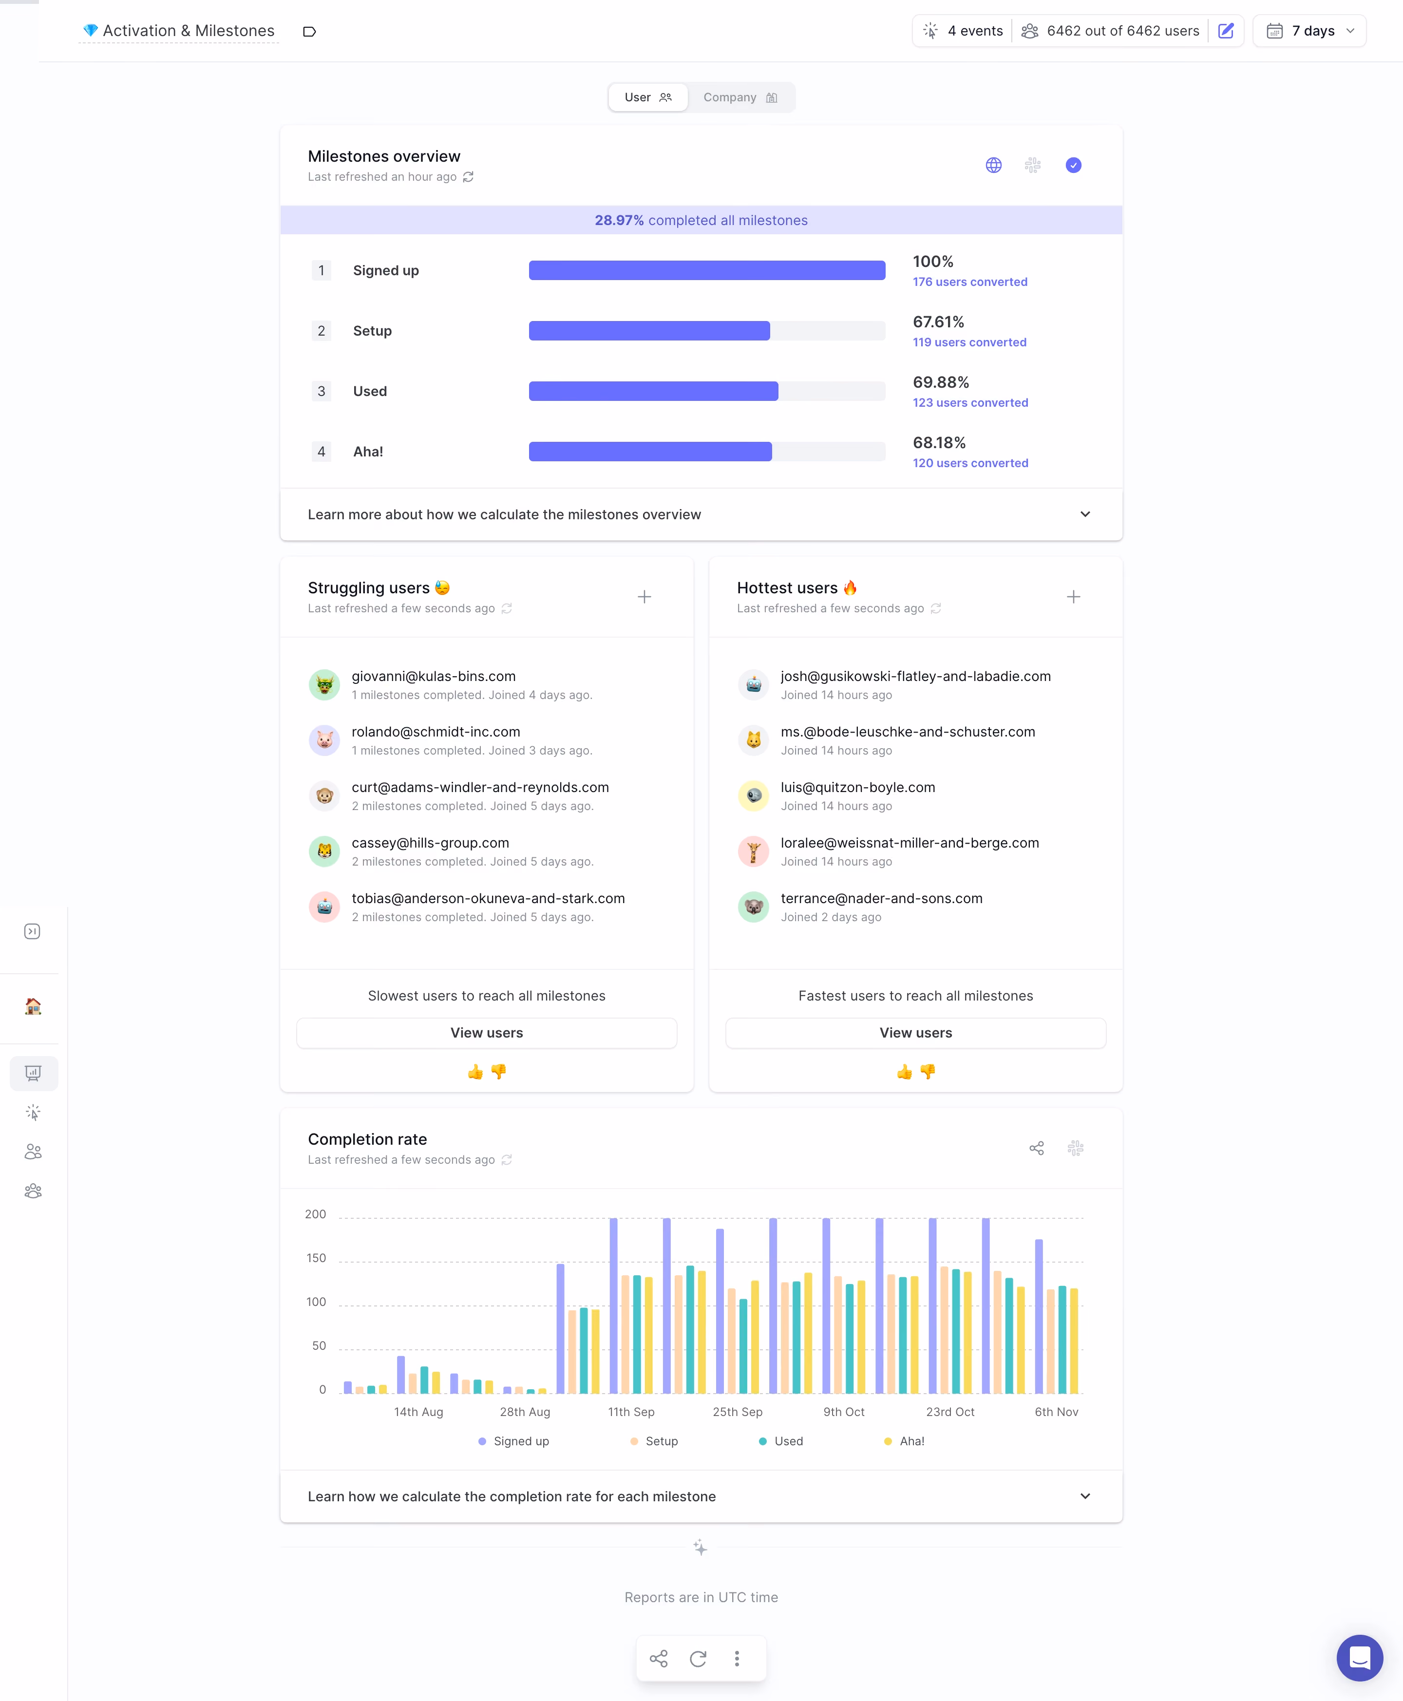This screenshot has width=1403, height=1701.
Task: Expand the sidebar with the collapse icon
Action: pyautogui.click(x=32, y=932)
